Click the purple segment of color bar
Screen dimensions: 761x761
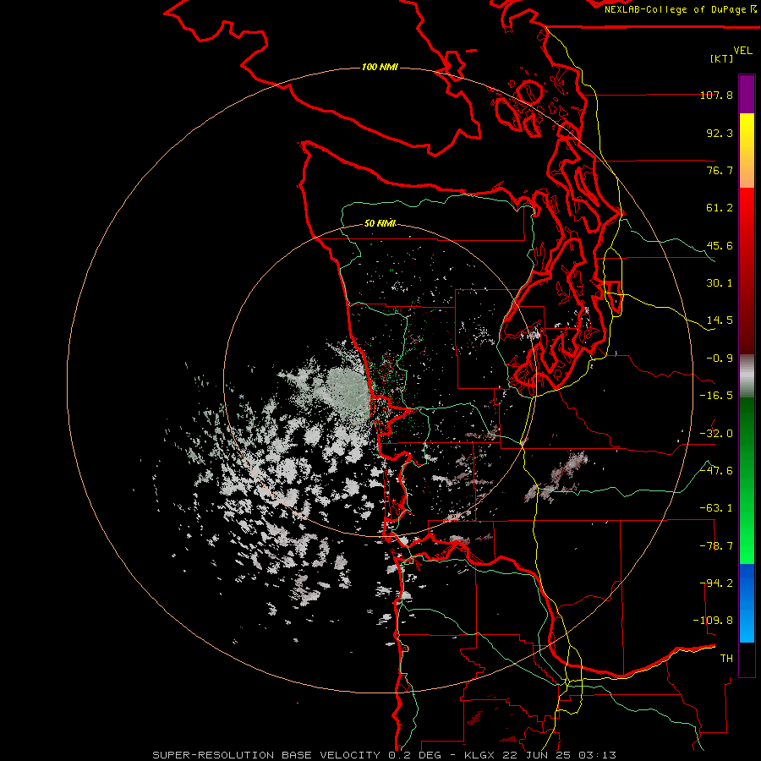coord(747,94)
